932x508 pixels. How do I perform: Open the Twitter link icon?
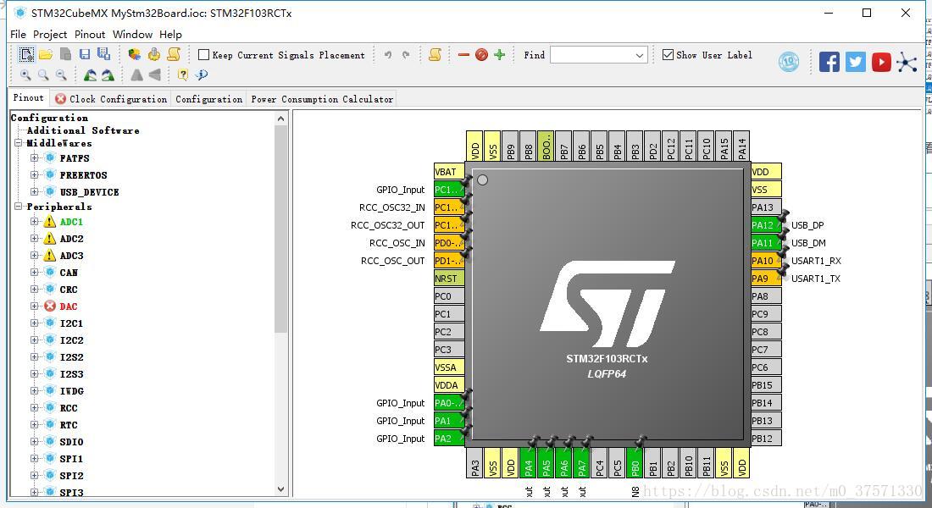[x=856, y=62]
